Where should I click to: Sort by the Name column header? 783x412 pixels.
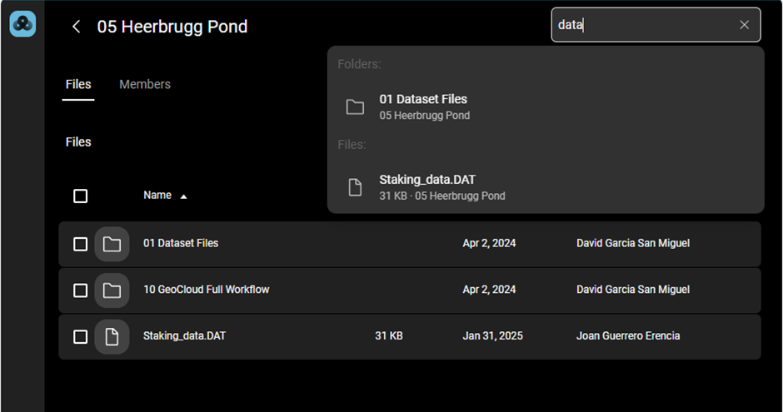[157, 196]
